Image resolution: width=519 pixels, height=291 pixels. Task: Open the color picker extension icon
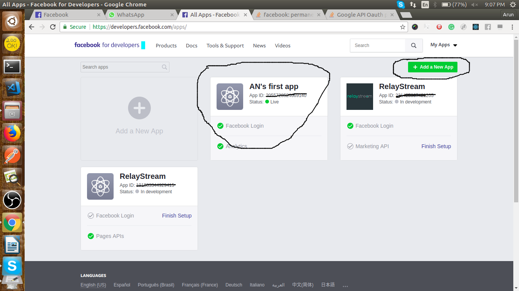415,27
